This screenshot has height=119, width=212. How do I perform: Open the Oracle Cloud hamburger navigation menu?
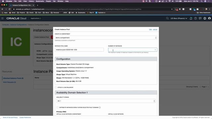(x=2, y=18)
